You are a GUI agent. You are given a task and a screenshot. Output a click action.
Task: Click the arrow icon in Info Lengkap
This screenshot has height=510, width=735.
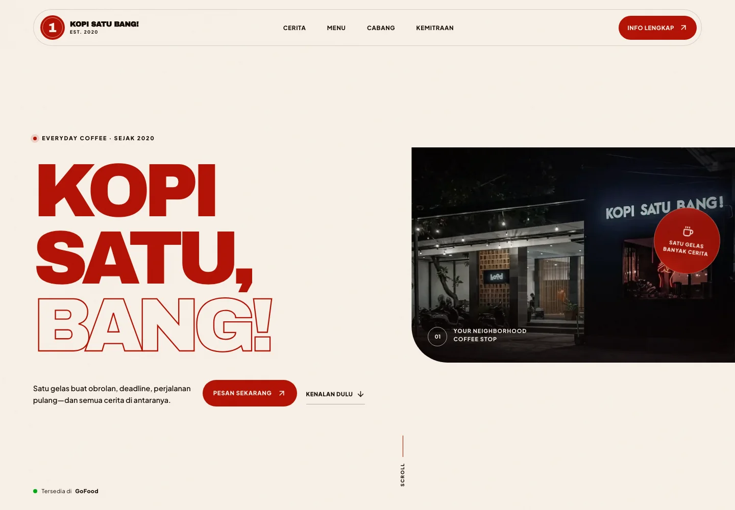coord(683,28)
